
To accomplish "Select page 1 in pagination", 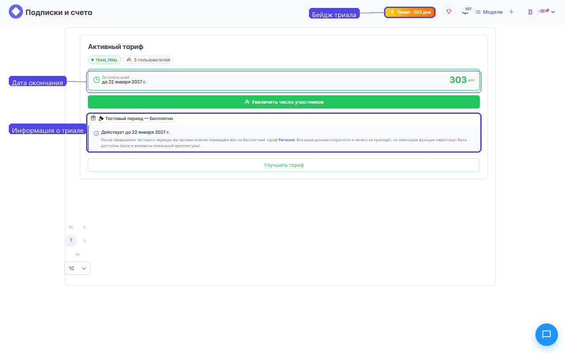I will (x=71, y=240).
